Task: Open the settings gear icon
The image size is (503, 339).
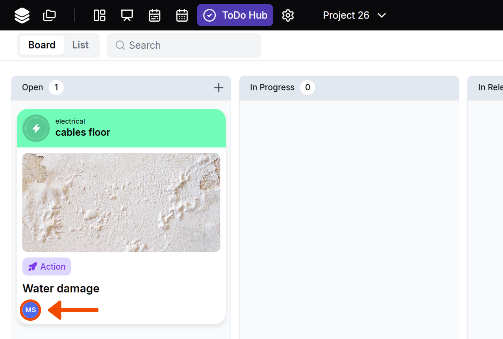Action: (288, 15)
